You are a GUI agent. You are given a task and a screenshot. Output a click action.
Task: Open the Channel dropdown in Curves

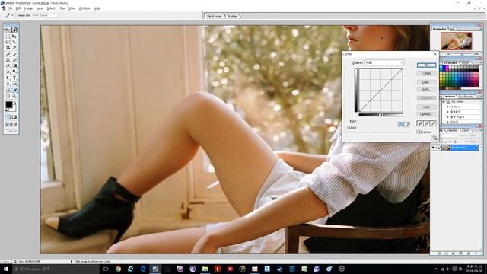coord(384,62)
